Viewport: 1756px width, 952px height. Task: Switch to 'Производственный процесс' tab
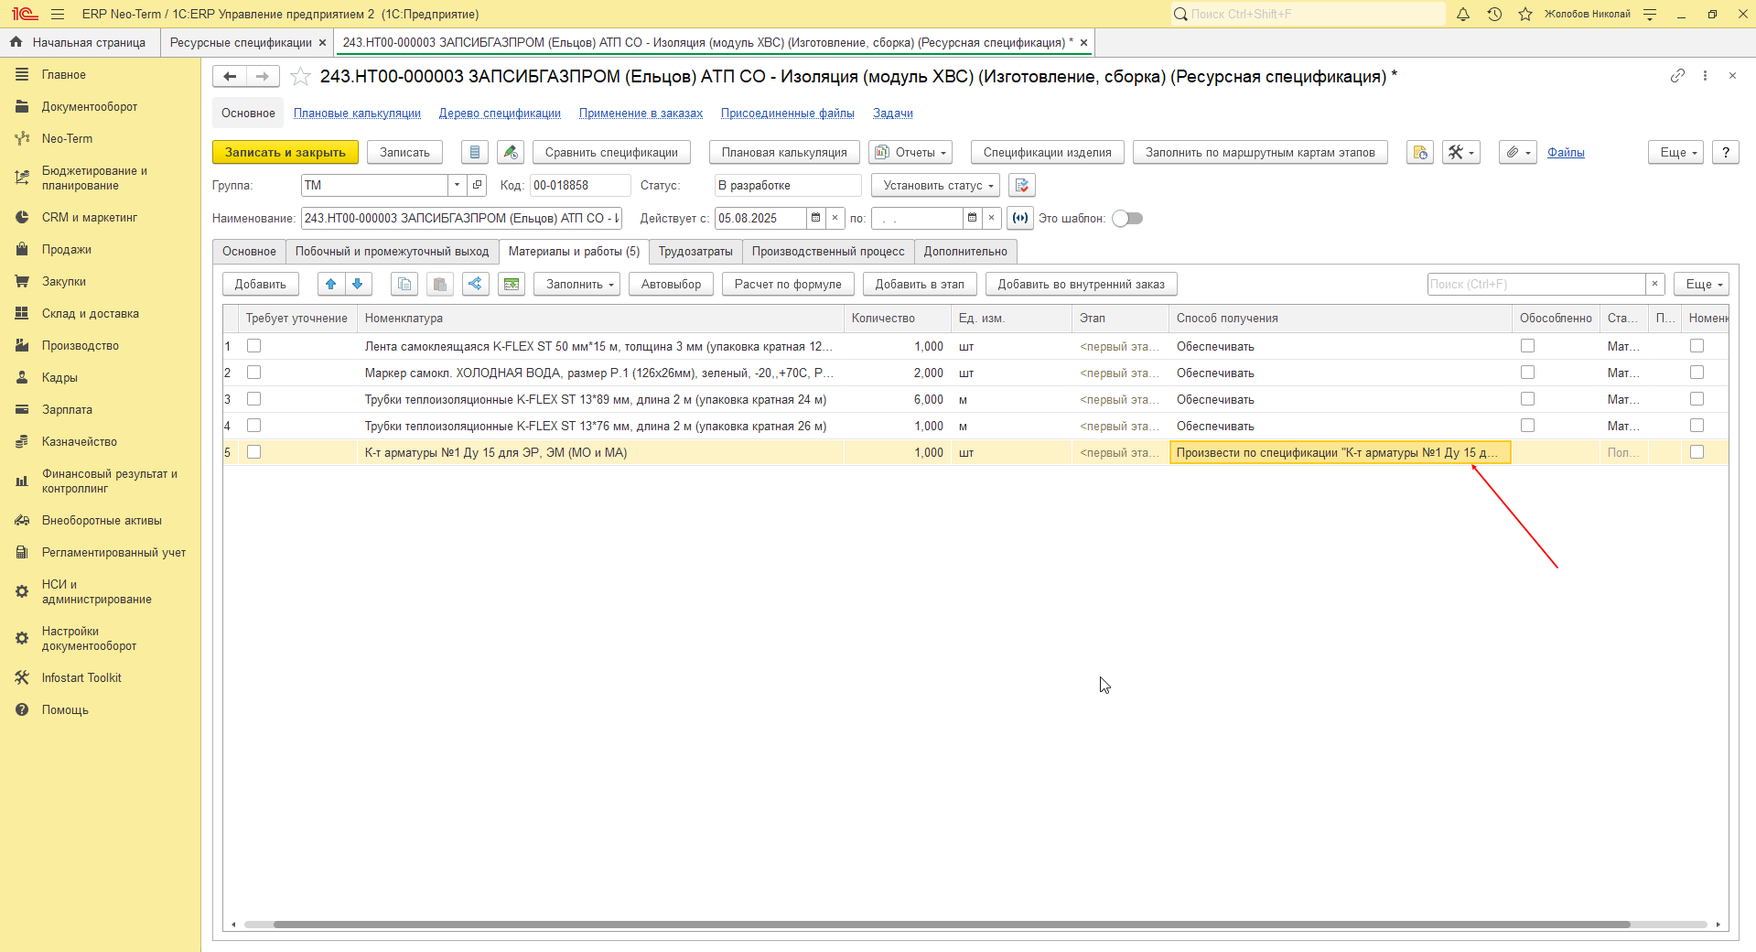click(828, 252)
